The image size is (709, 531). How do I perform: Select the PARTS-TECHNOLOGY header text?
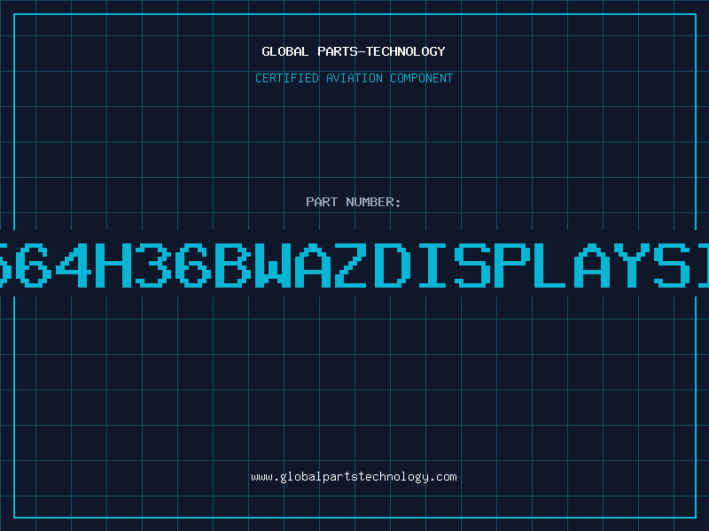pos(381,51)
